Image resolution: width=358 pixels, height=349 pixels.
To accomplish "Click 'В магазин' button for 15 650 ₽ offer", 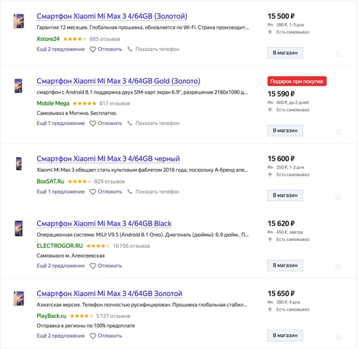I will click(x=285, y=335).
